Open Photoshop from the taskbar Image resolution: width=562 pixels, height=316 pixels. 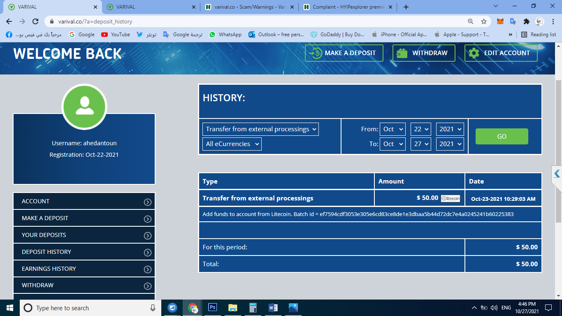tap(213, 308)
